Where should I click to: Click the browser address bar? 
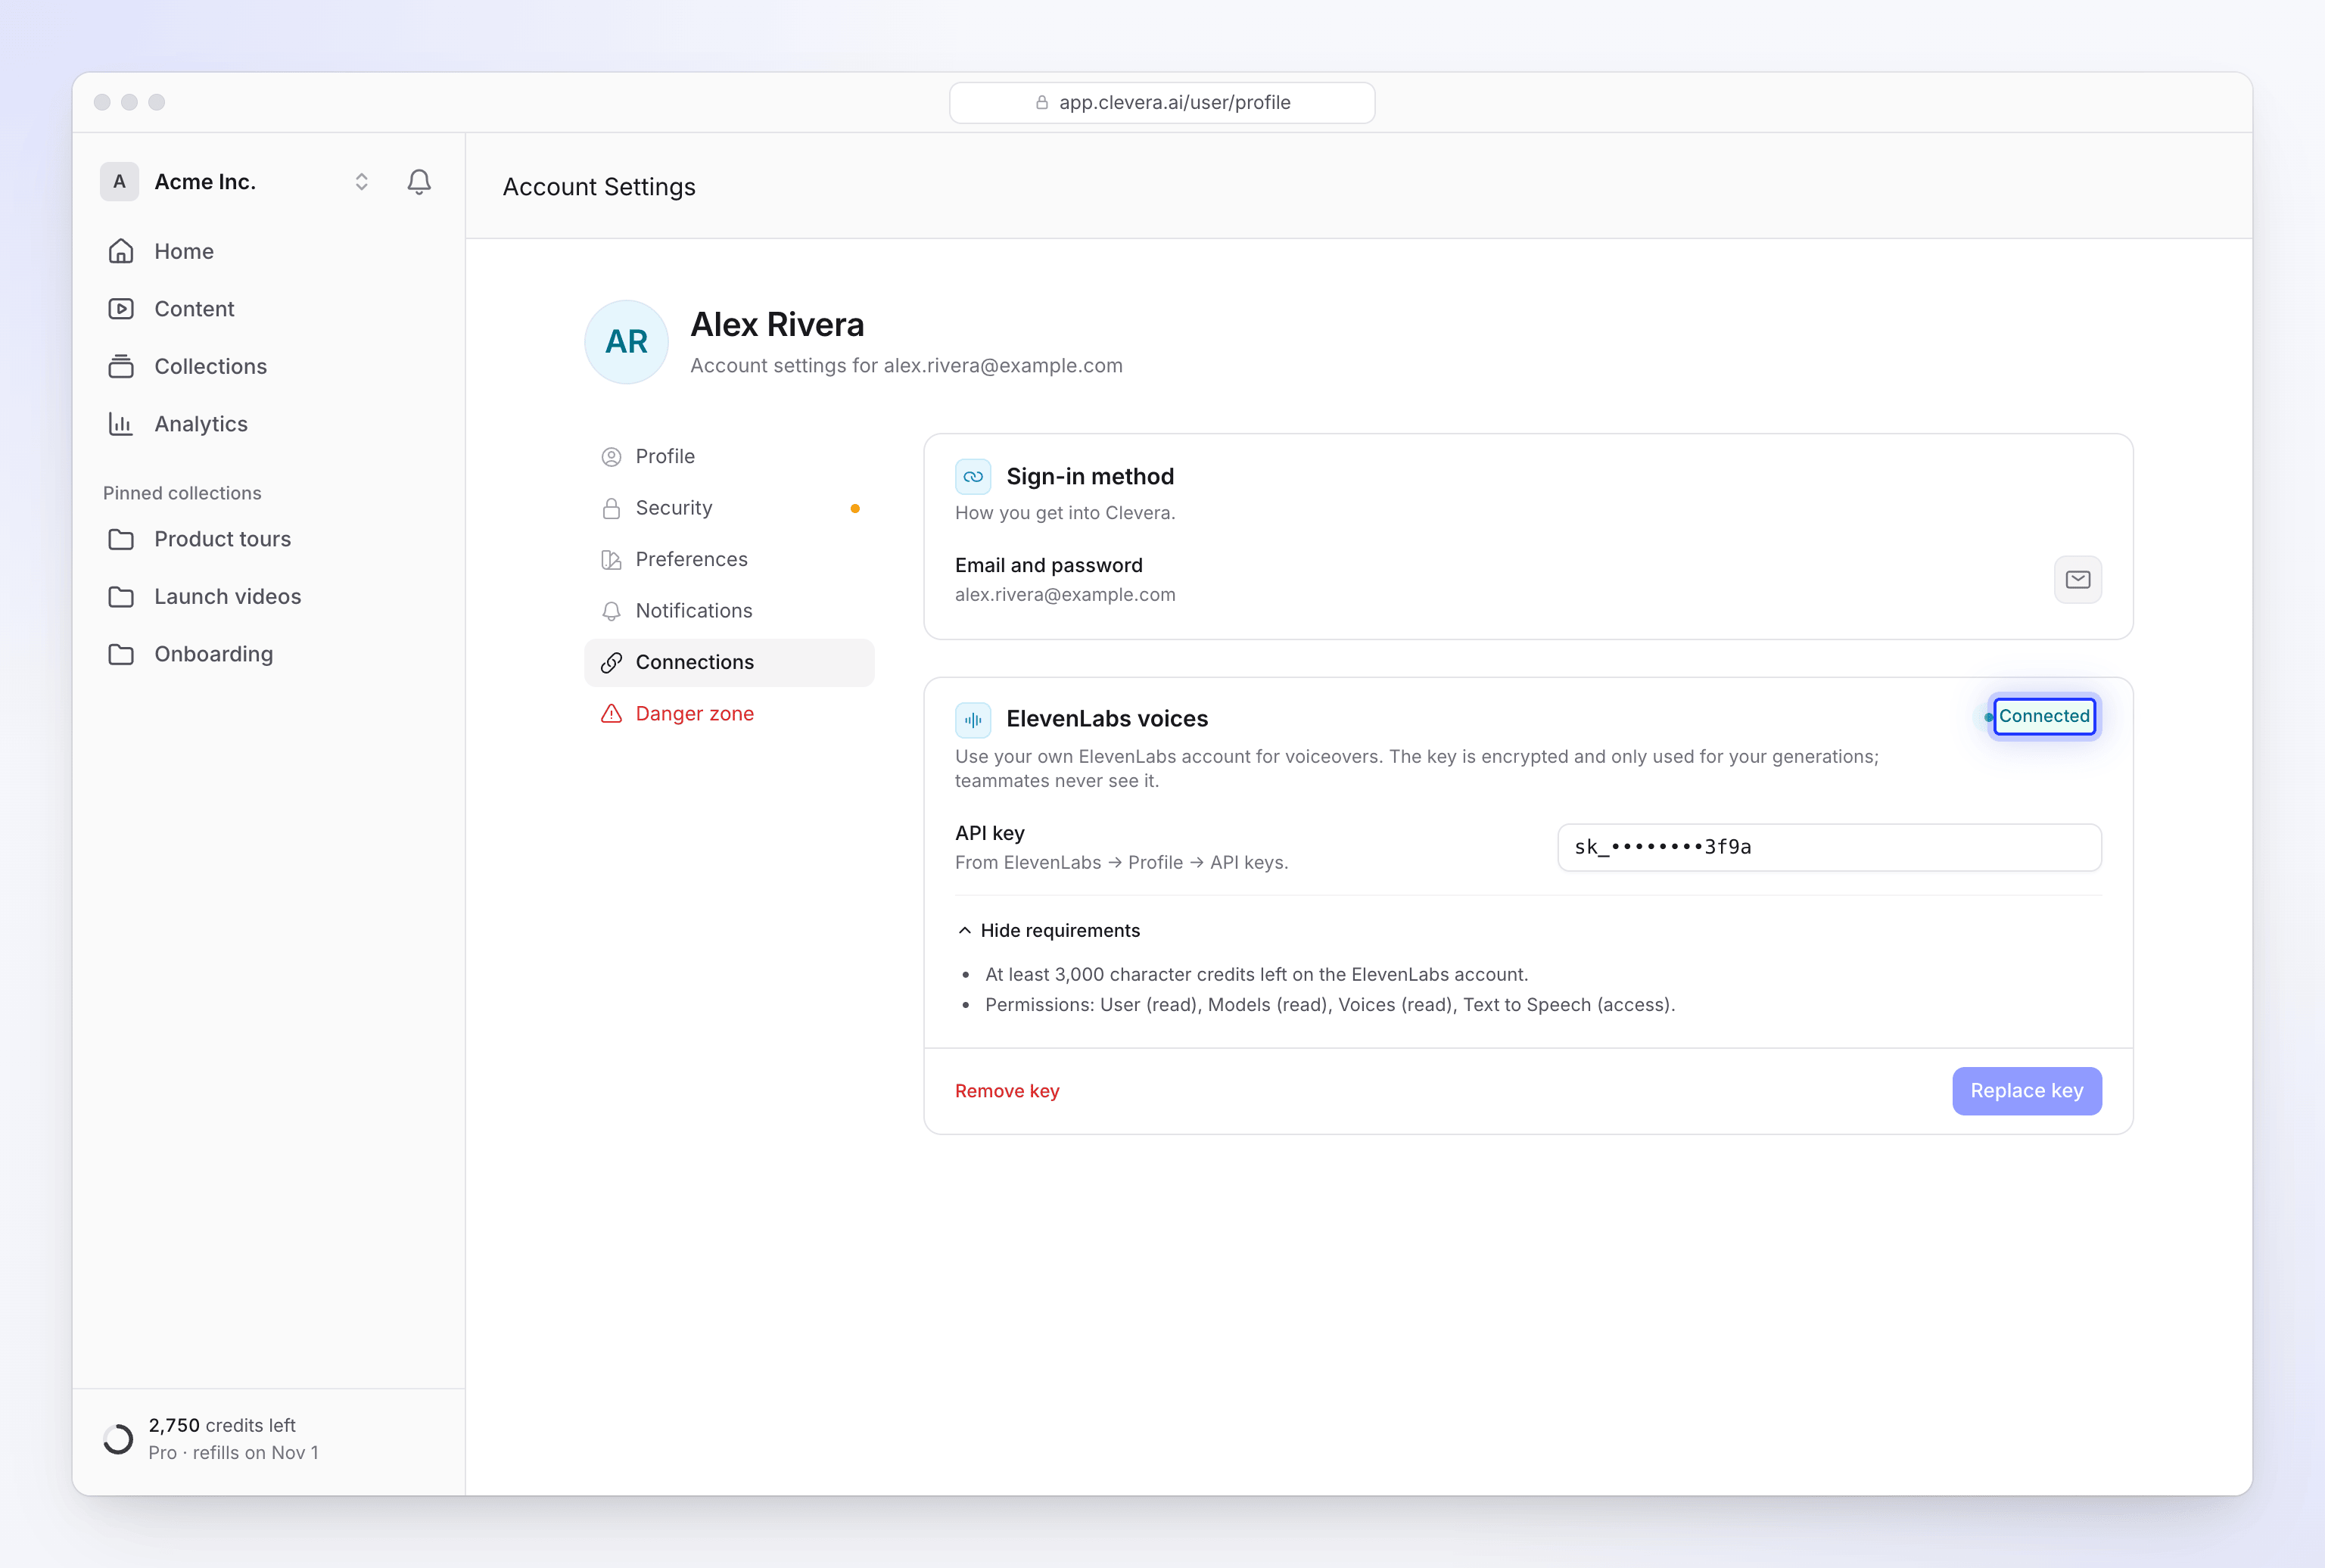pyautogui.click(x=1162, y=103)
